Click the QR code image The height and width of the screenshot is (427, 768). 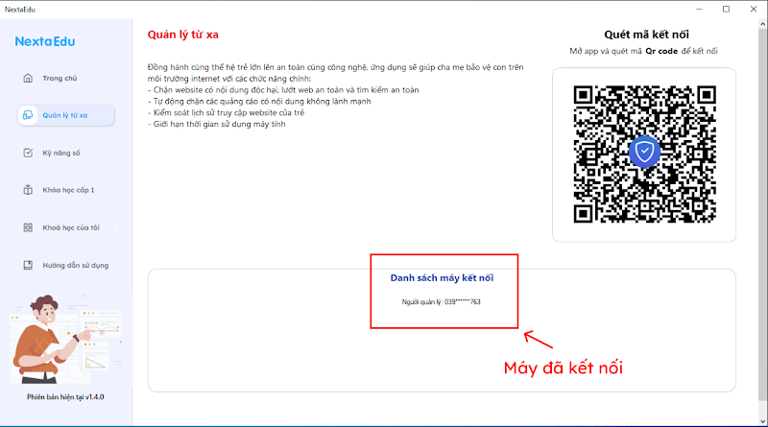tap(644, 154)
